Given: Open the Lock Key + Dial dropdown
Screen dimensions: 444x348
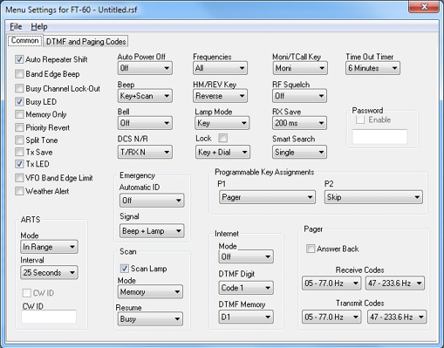Looking at the screenshot, I should click(x=222, y=152).
